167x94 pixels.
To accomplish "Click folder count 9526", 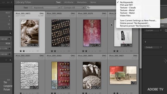I will 8,43.
